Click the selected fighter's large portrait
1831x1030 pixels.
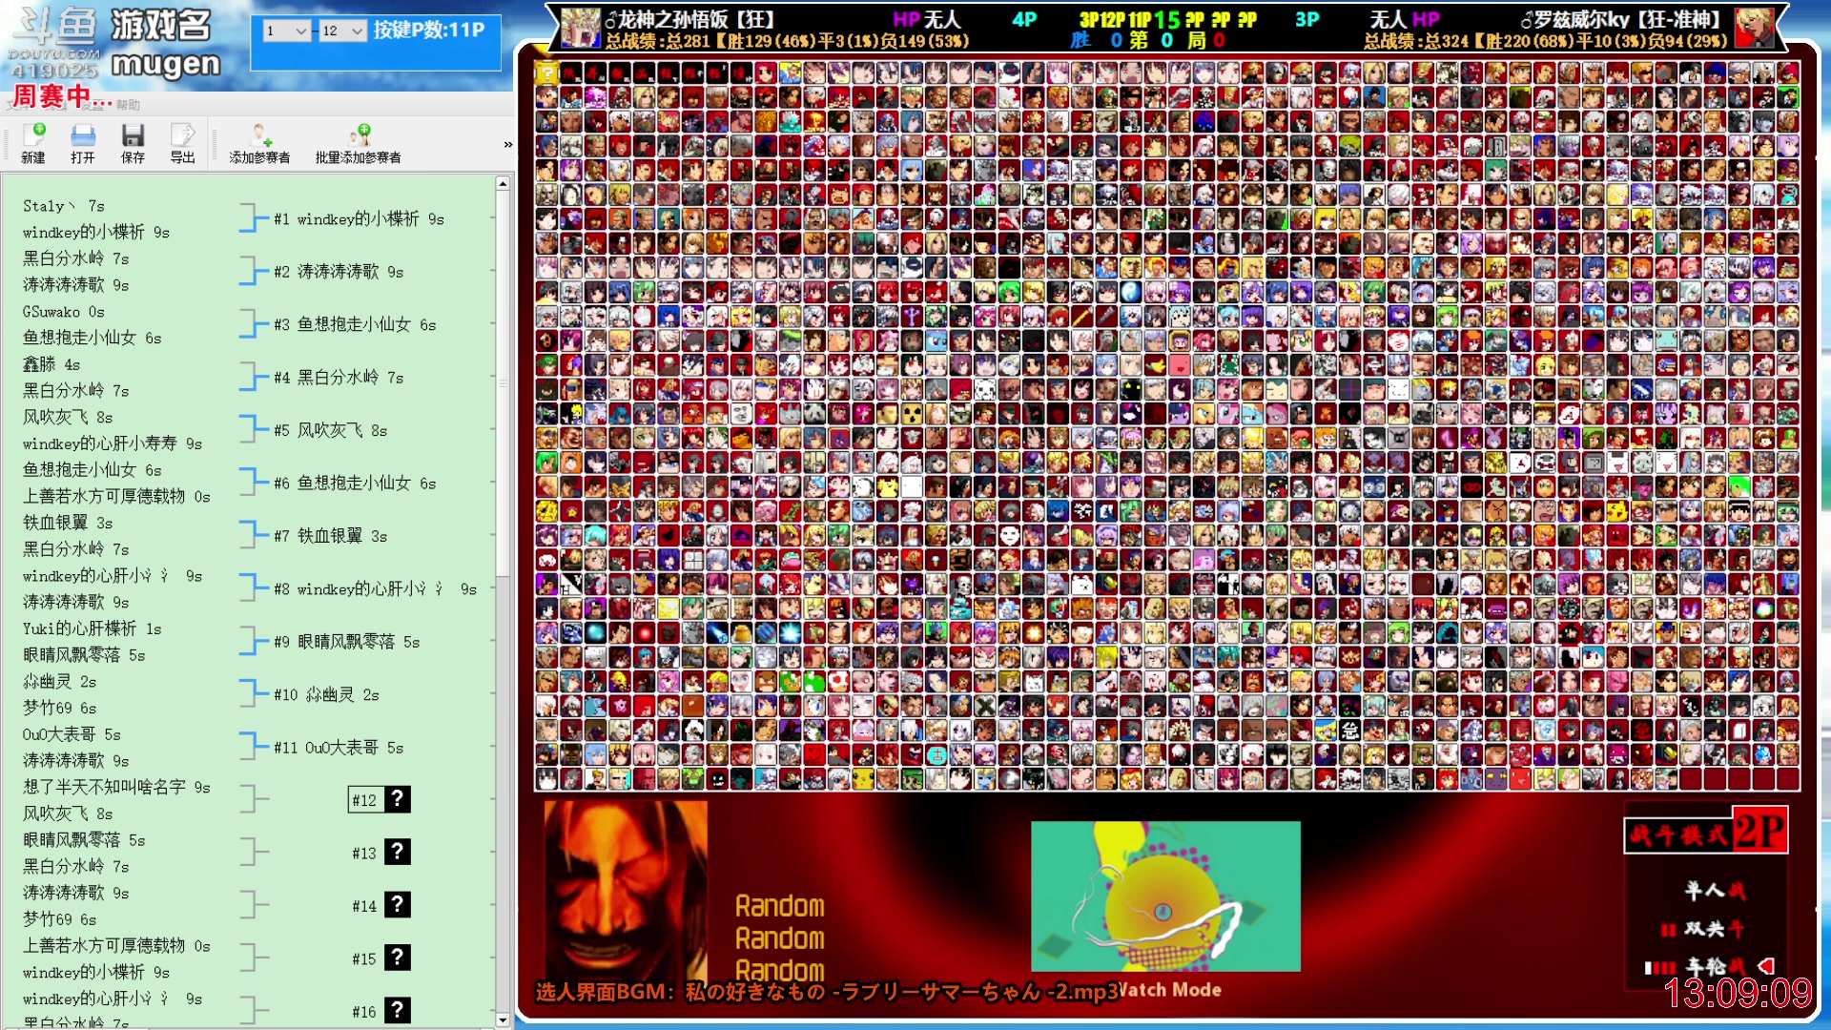point(626,891)
